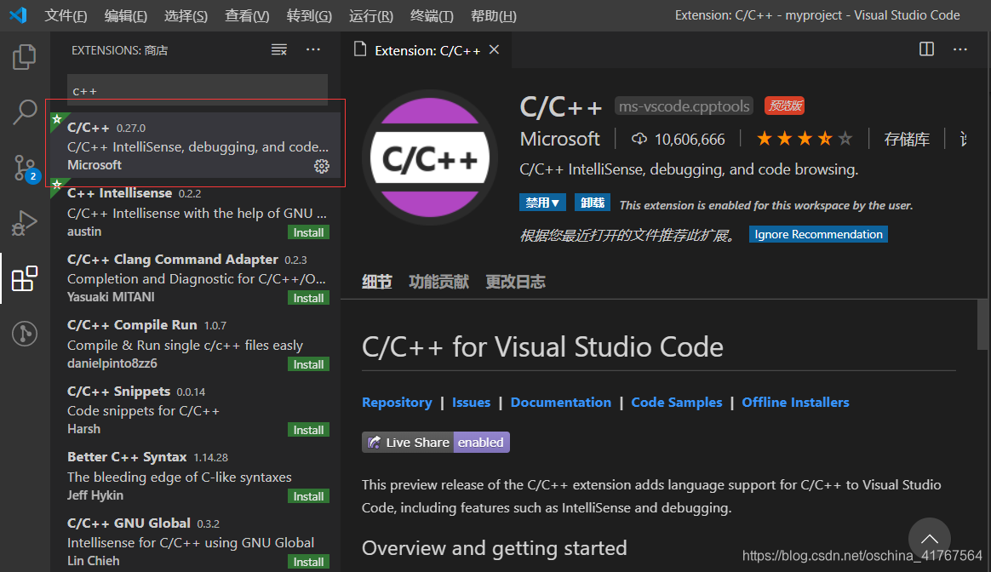Image resolution: width=991 pixels, height=572 pixels.
Task: Open the 编辑(E) menu
Action: coord(126,16)
